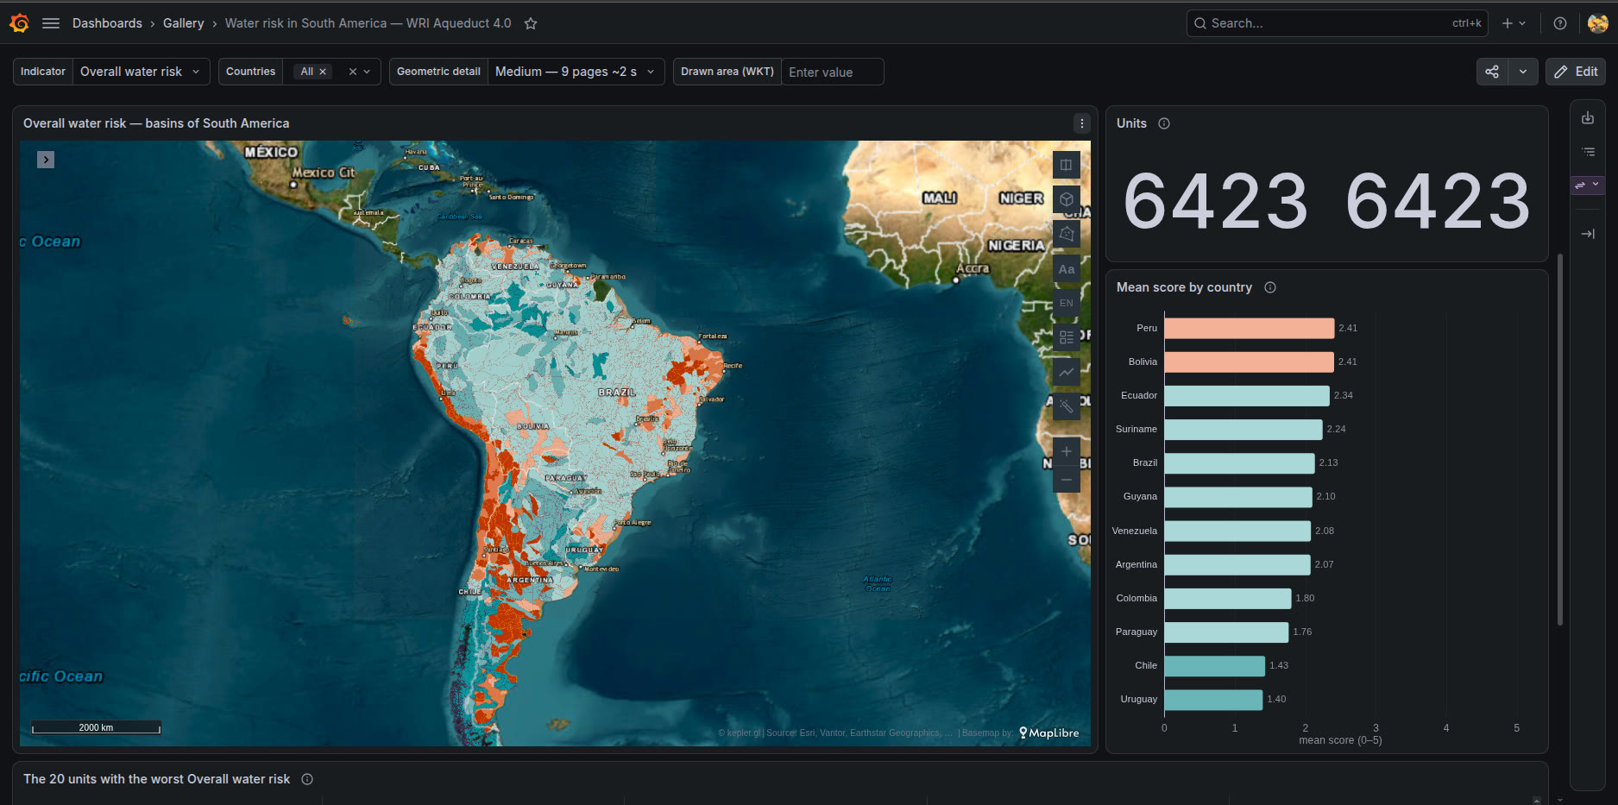
Task: Expand the kepler map side panel arrow
Action: click(x=46, y=160)
